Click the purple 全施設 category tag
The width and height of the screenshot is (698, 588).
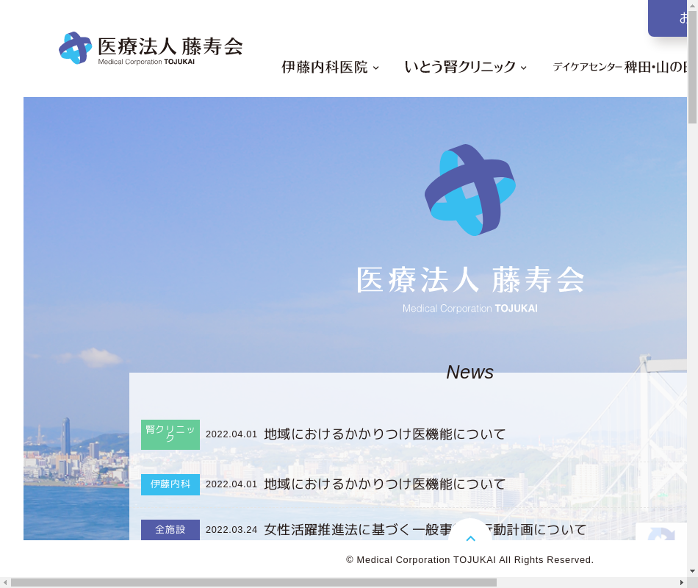click(170, 529)
